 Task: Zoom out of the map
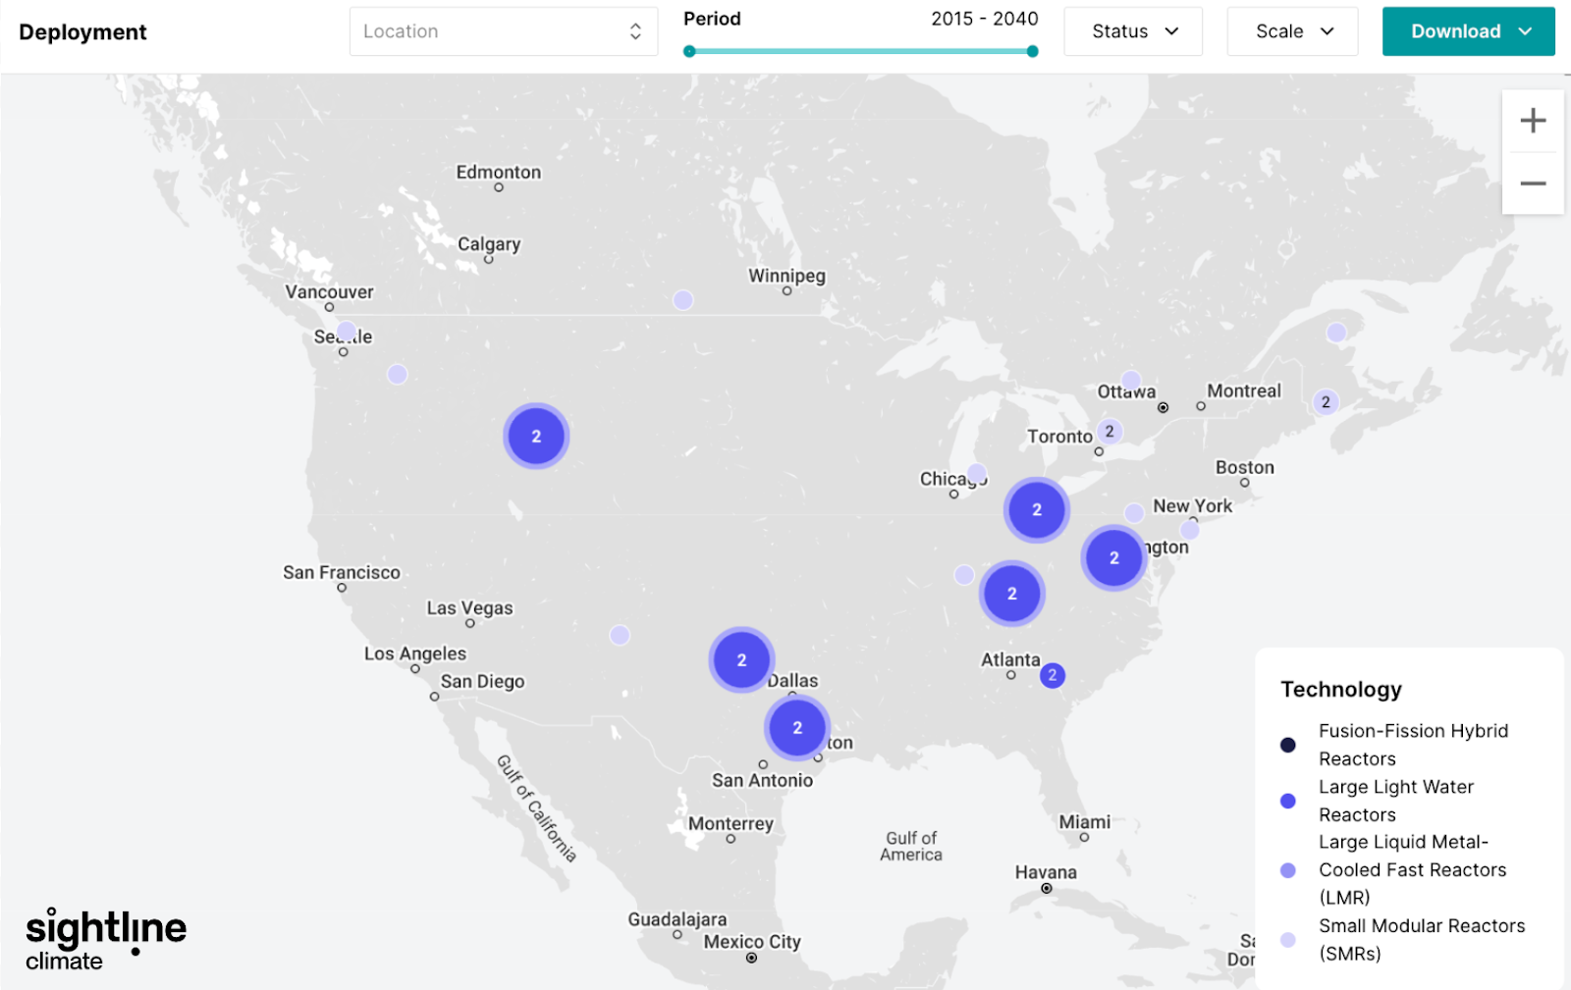[x=1533, y=183]
